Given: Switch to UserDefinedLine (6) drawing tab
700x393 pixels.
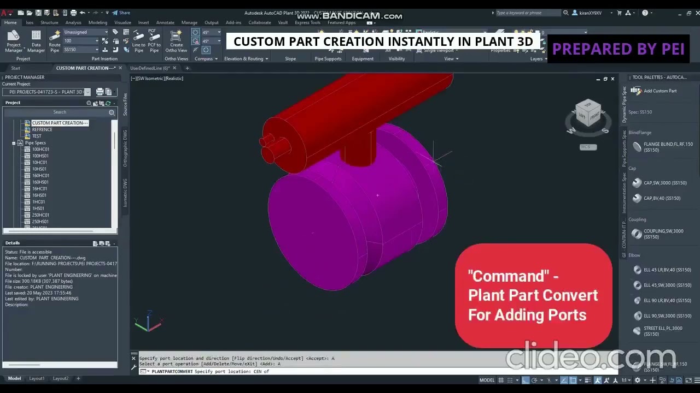Looking at the screenshot, I should coord(150,68).
